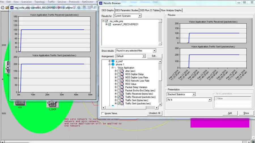Switch to DES Run (1) Tables tab
This screenshot has width=255, height=143.
(150, 10)
